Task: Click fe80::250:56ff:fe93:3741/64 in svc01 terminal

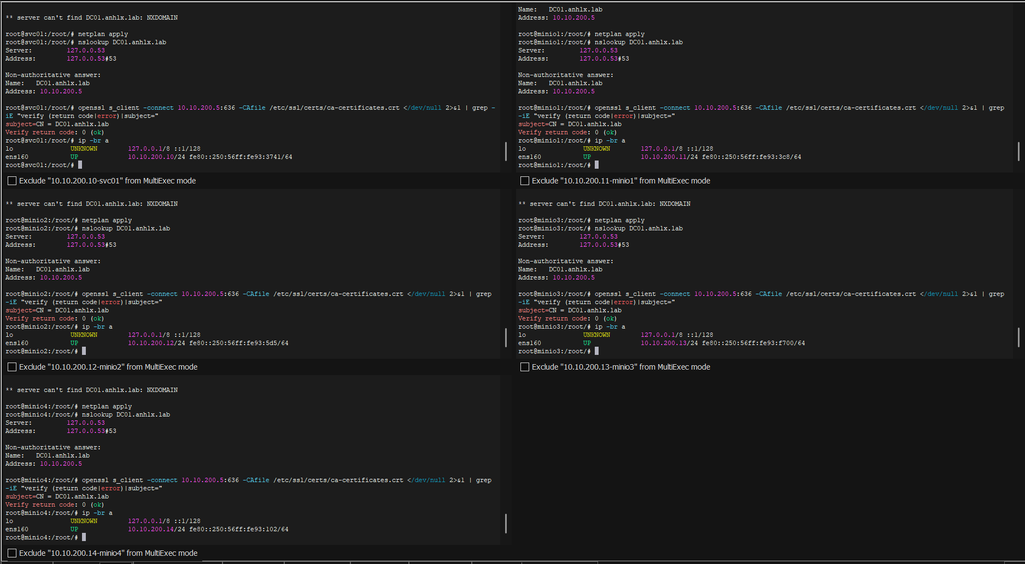Action: point(241,157)
